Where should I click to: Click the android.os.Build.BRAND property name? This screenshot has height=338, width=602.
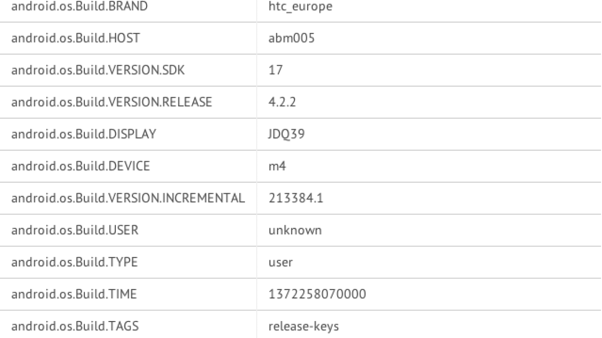(x=79, y=7)
